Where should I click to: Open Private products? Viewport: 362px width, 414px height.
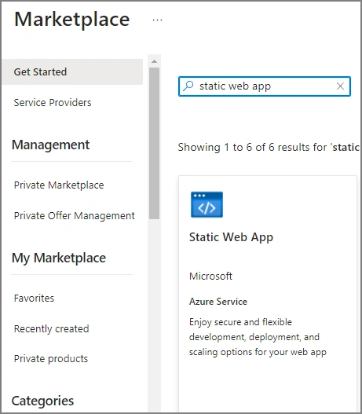[51, 358]
